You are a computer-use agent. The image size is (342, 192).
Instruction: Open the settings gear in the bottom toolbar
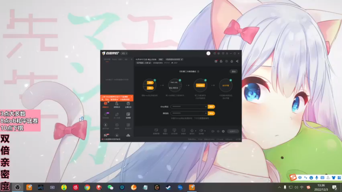(x=223, y=131)
